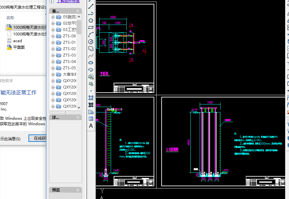
Task: Expand the ZTS-05 tree node
Action: pyautogui.click(x=53, y=68)
